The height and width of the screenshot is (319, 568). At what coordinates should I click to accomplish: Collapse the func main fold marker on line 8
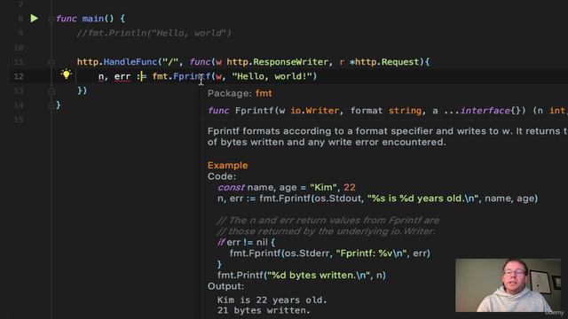click(x=51, y=19)
